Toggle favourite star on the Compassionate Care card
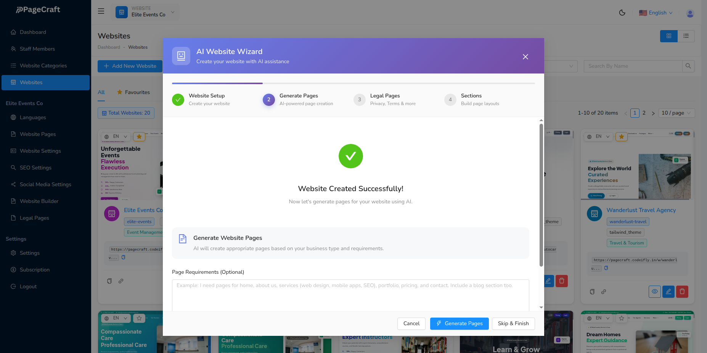 point(139,318)
